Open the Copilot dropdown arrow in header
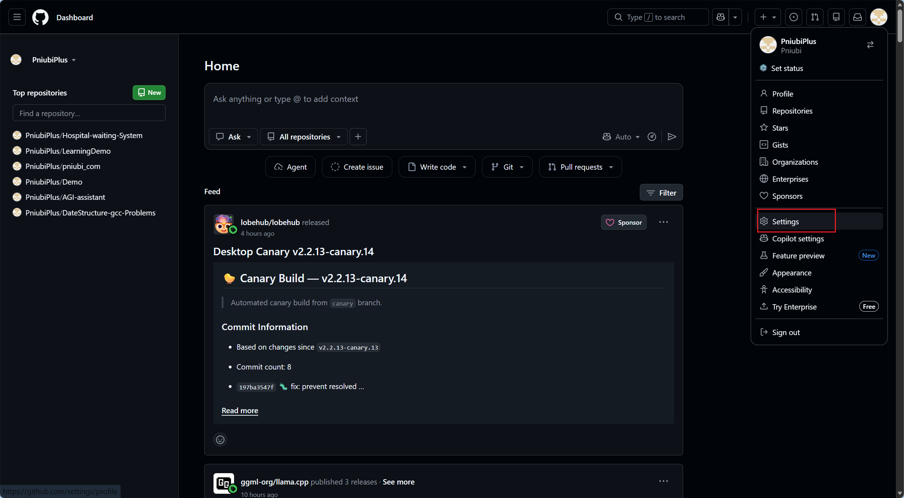The width and height of the screenshot is (904, 498). pos(736,17)
